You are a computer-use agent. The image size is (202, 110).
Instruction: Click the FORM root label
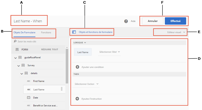click(25, 49)
